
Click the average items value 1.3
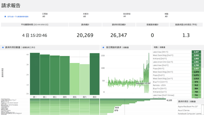[186, 35]
